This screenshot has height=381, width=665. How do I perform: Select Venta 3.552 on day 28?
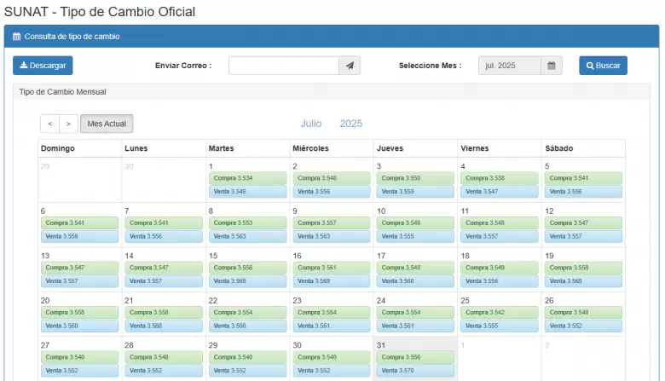pos(164,371)
